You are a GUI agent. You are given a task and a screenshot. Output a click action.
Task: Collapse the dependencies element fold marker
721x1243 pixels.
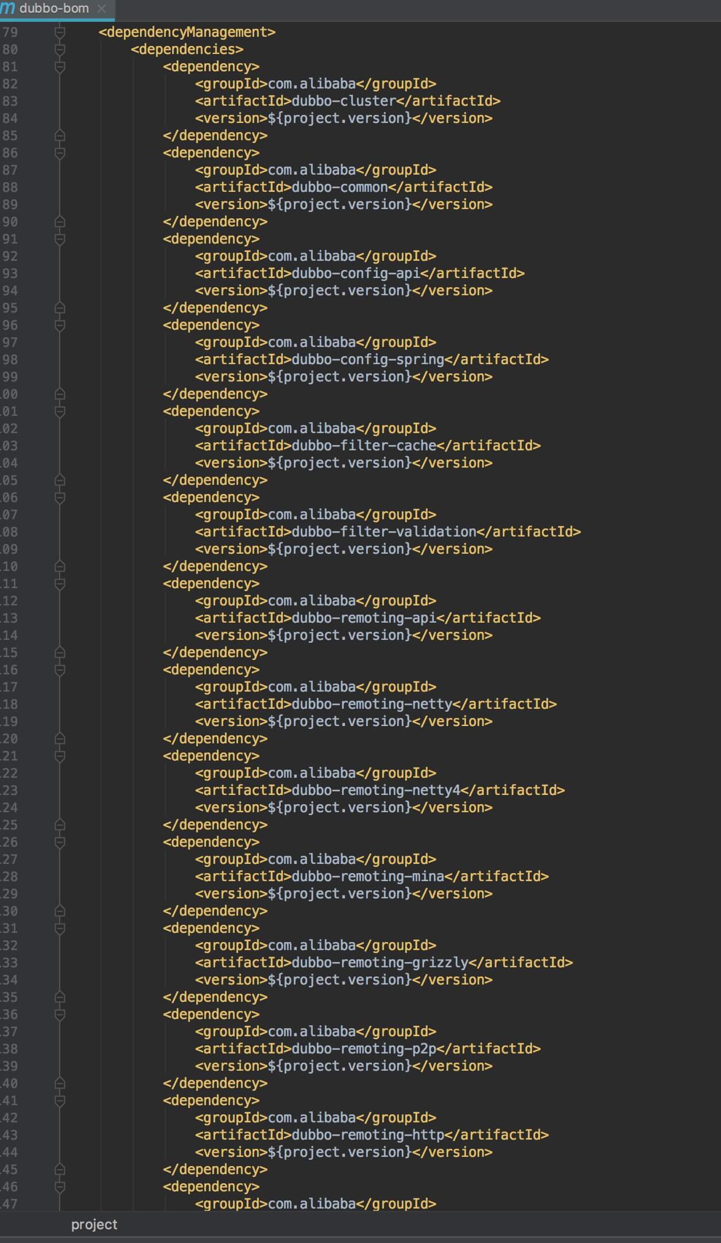point(60,49)
